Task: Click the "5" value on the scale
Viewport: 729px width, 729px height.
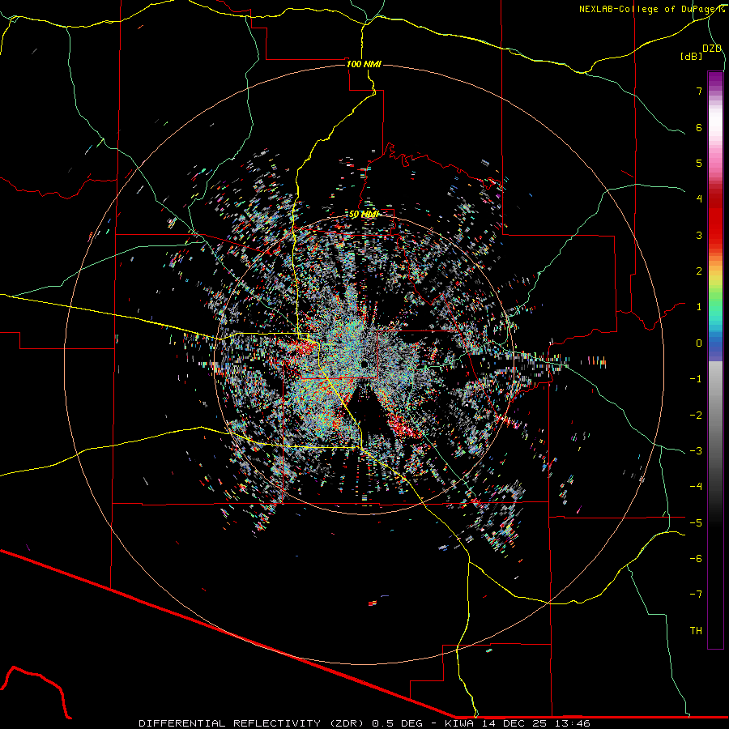Action: pos(699,163)
